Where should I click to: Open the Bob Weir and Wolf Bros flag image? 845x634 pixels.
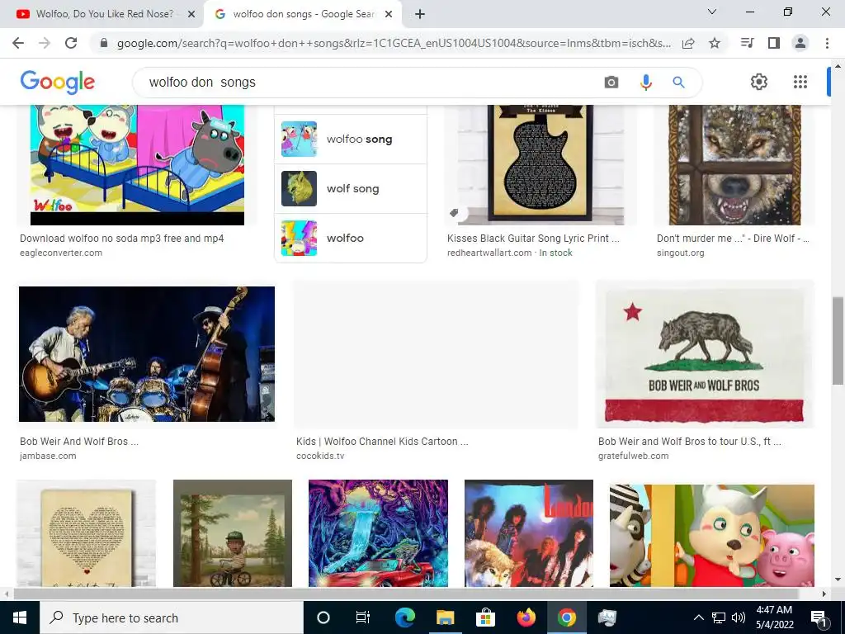click(705, 354)
